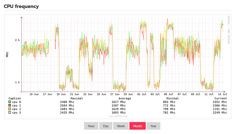Image resolution: width=234 pixels, height=134 pixels.
Task: Click the green cpu 0 legend swatch
Action: pos(10,102)
